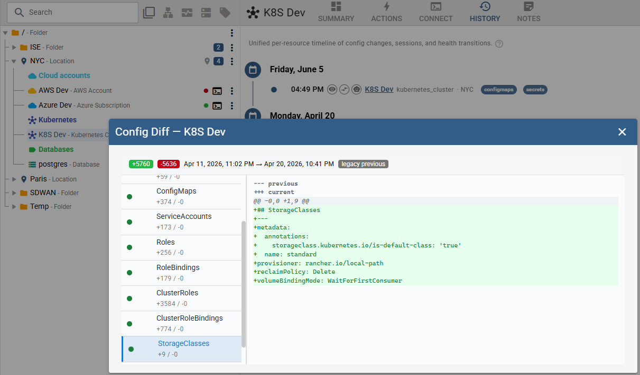Screen dimensions: 640x375
Task: Open the NOTES tab
Action: 528,12
